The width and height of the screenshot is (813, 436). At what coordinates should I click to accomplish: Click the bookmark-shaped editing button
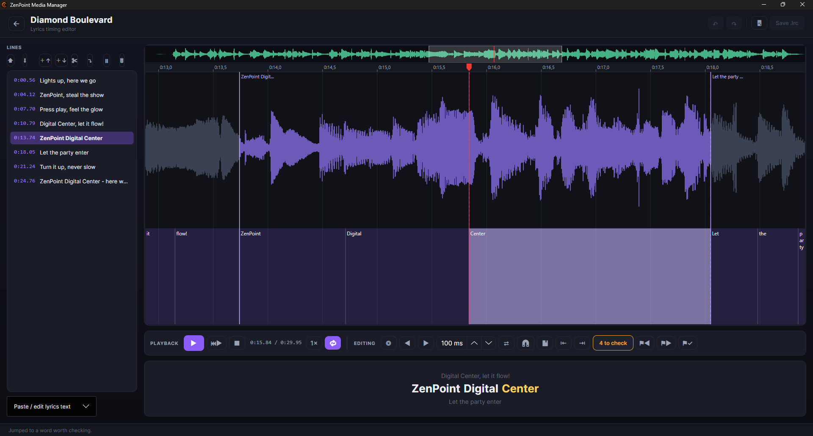(x=545, y=343)
